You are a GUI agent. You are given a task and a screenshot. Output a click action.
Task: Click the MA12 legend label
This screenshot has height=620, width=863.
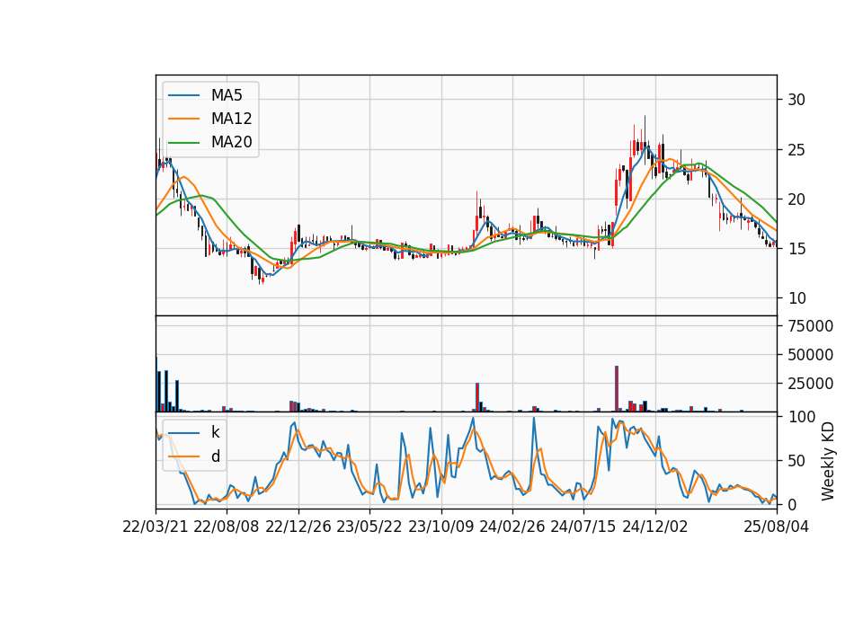[231, 119]
